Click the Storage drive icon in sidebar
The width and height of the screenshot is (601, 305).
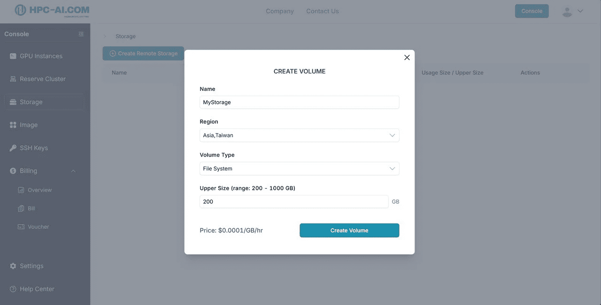[13, 102]
